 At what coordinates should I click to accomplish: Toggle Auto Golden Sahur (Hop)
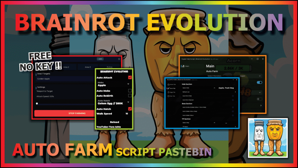(233, 111)
